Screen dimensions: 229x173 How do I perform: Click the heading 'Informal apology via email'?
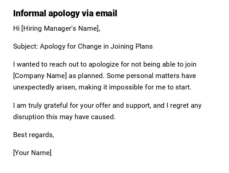65,13
